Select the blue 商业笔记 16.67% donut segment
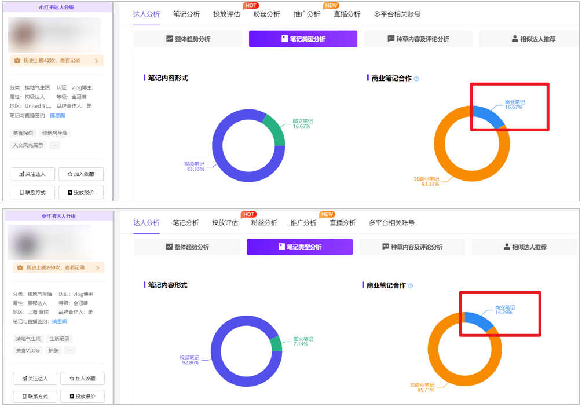This screenshot has width=582, height=407. click(488, 116)
